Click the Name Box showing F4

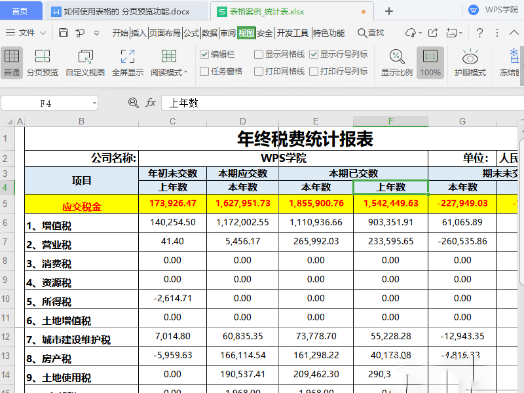click(x=46, y=103)
